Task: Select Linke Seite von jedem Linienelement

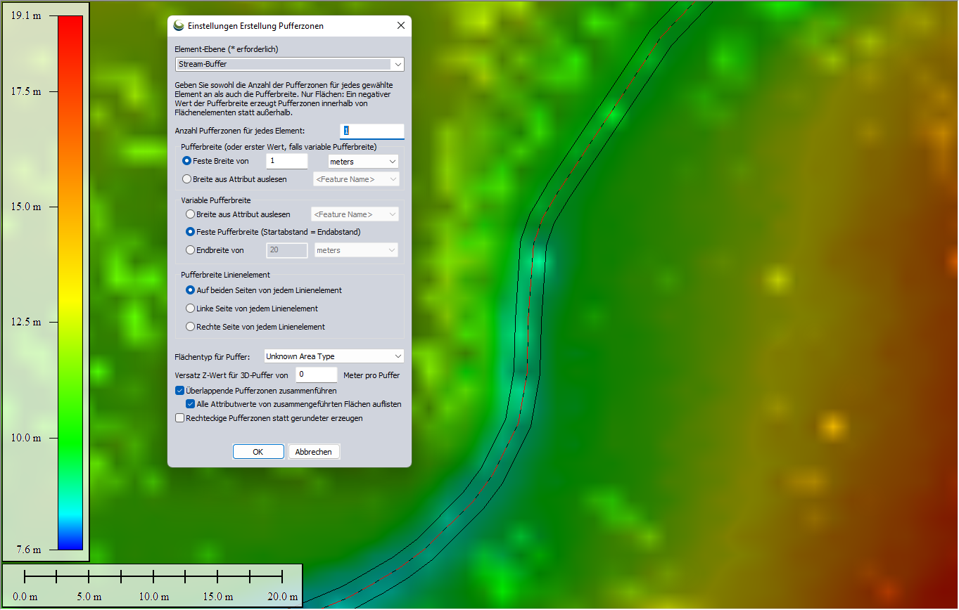Action: [x=190, y=309]
